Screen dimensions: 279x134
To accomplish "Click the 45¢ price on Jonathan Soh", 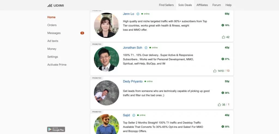I will tap(227, 47).
